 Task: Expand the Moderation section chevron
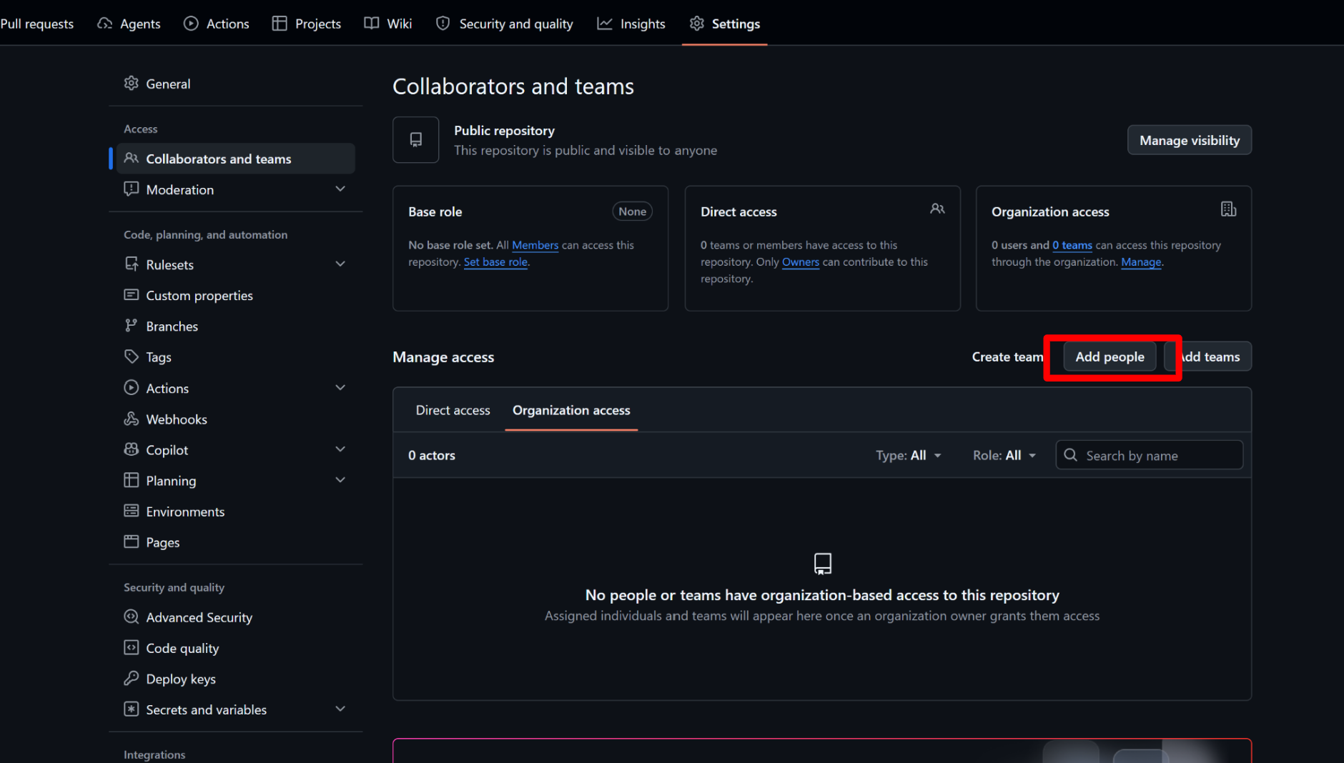coord(340,189)
